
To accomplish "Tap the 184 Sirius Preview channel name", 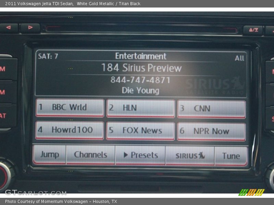I will [x=141, y=68].
